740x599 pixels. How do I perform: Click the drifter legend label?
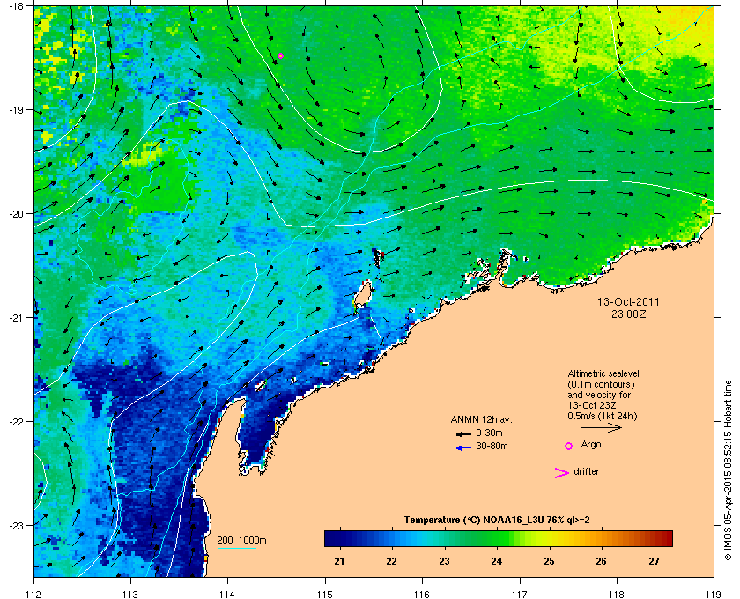click(586, 471)
